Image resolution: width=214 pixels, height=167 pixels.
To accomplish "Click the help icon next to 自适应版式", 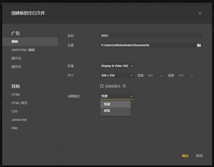I will coord(124,86).
